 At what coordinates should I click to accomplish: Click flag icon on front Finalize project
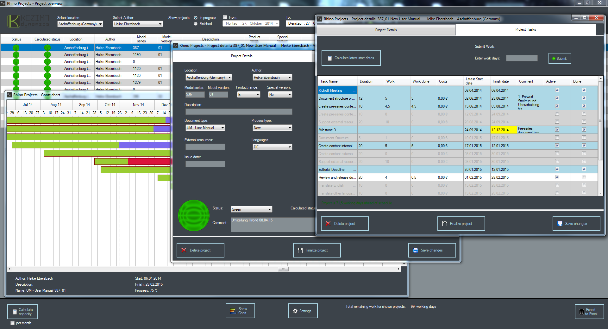tap(444, 224)
